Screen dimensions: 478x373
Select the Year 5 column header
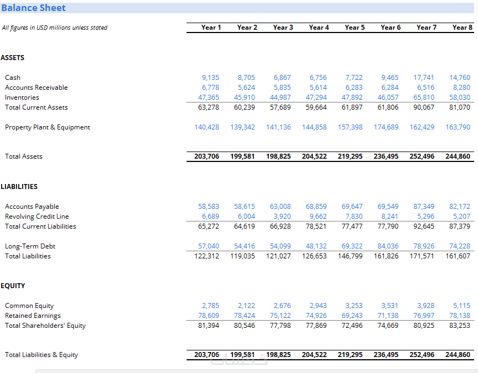click(x=354, y=28)
